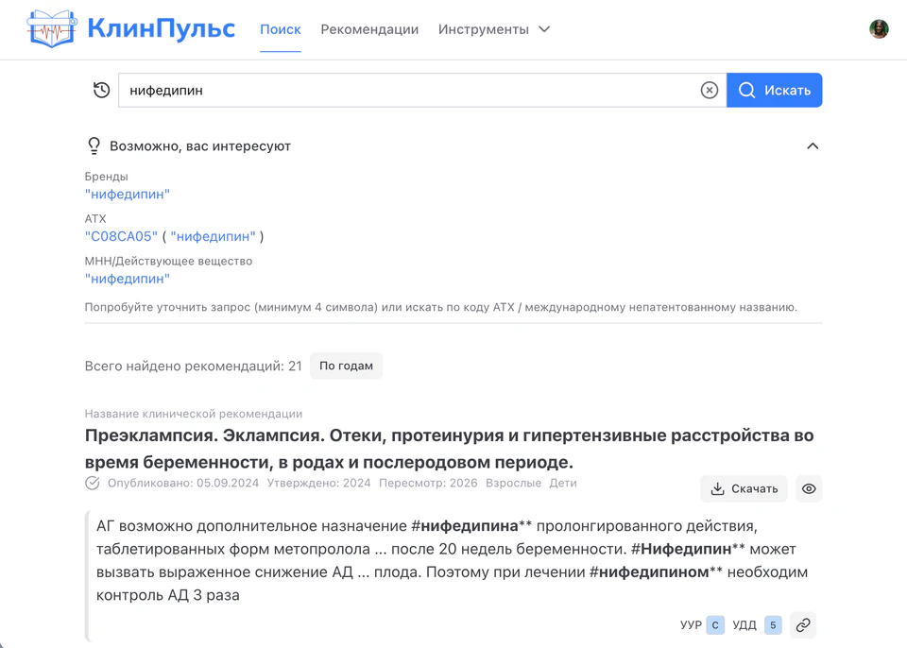Image resolution: width=907 pixels, height=648 pixels.
Task: Click the preeclampsia excerpt text about нифедипина
Action: tap(452, 561)
